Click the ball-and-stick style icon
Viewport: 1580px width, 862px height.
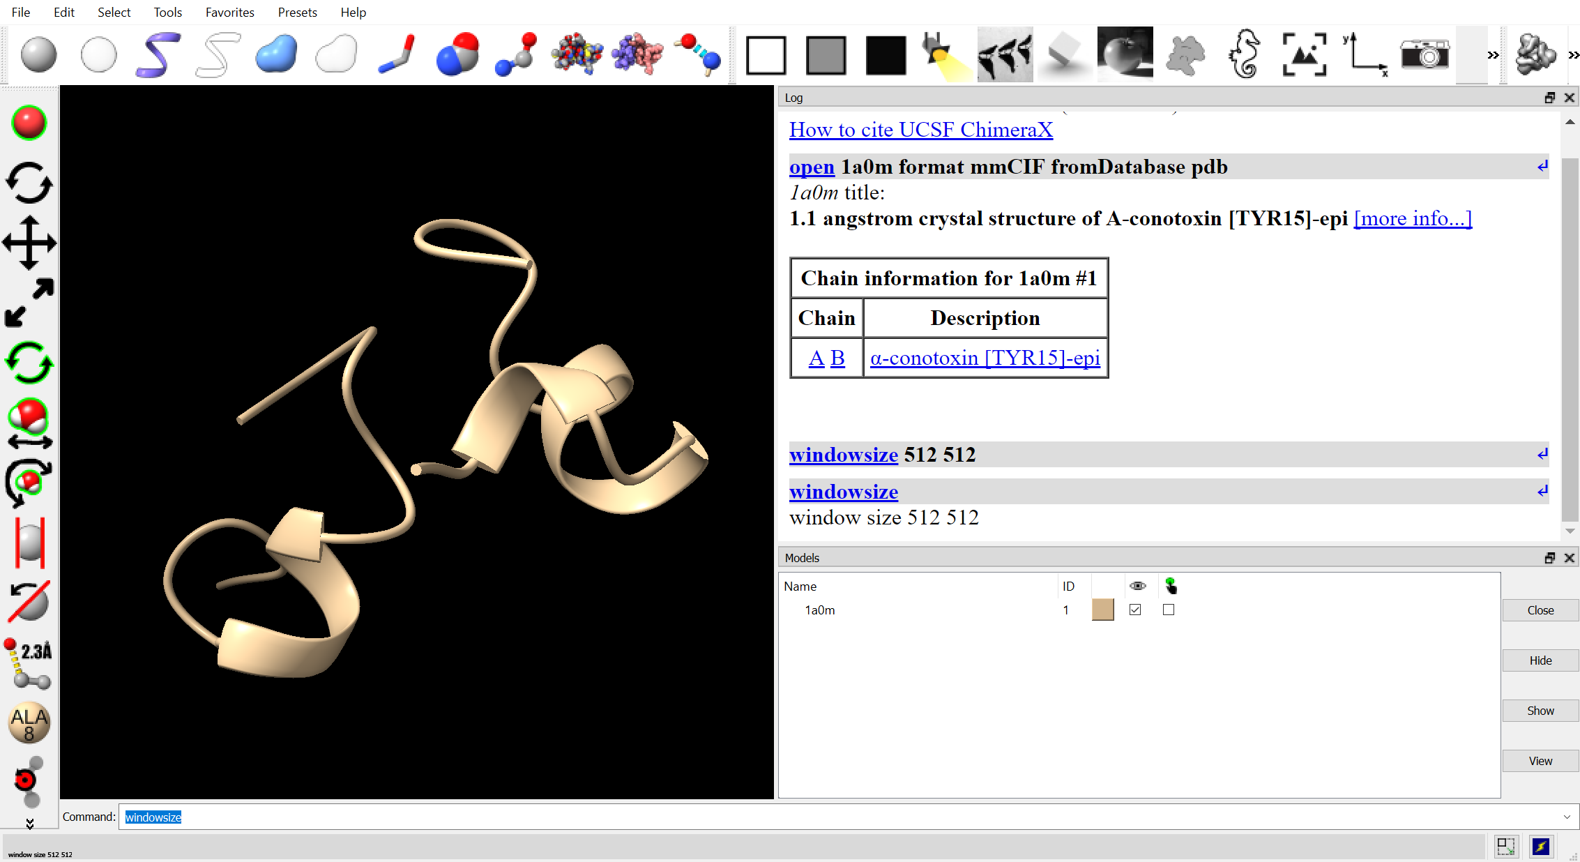pos(516,54)
